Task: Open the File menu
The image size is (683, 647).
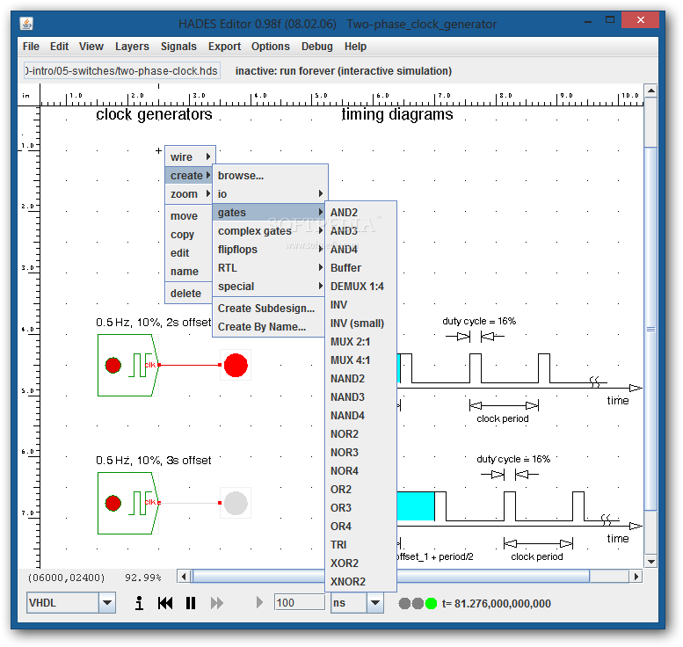Action: point(31,47)
